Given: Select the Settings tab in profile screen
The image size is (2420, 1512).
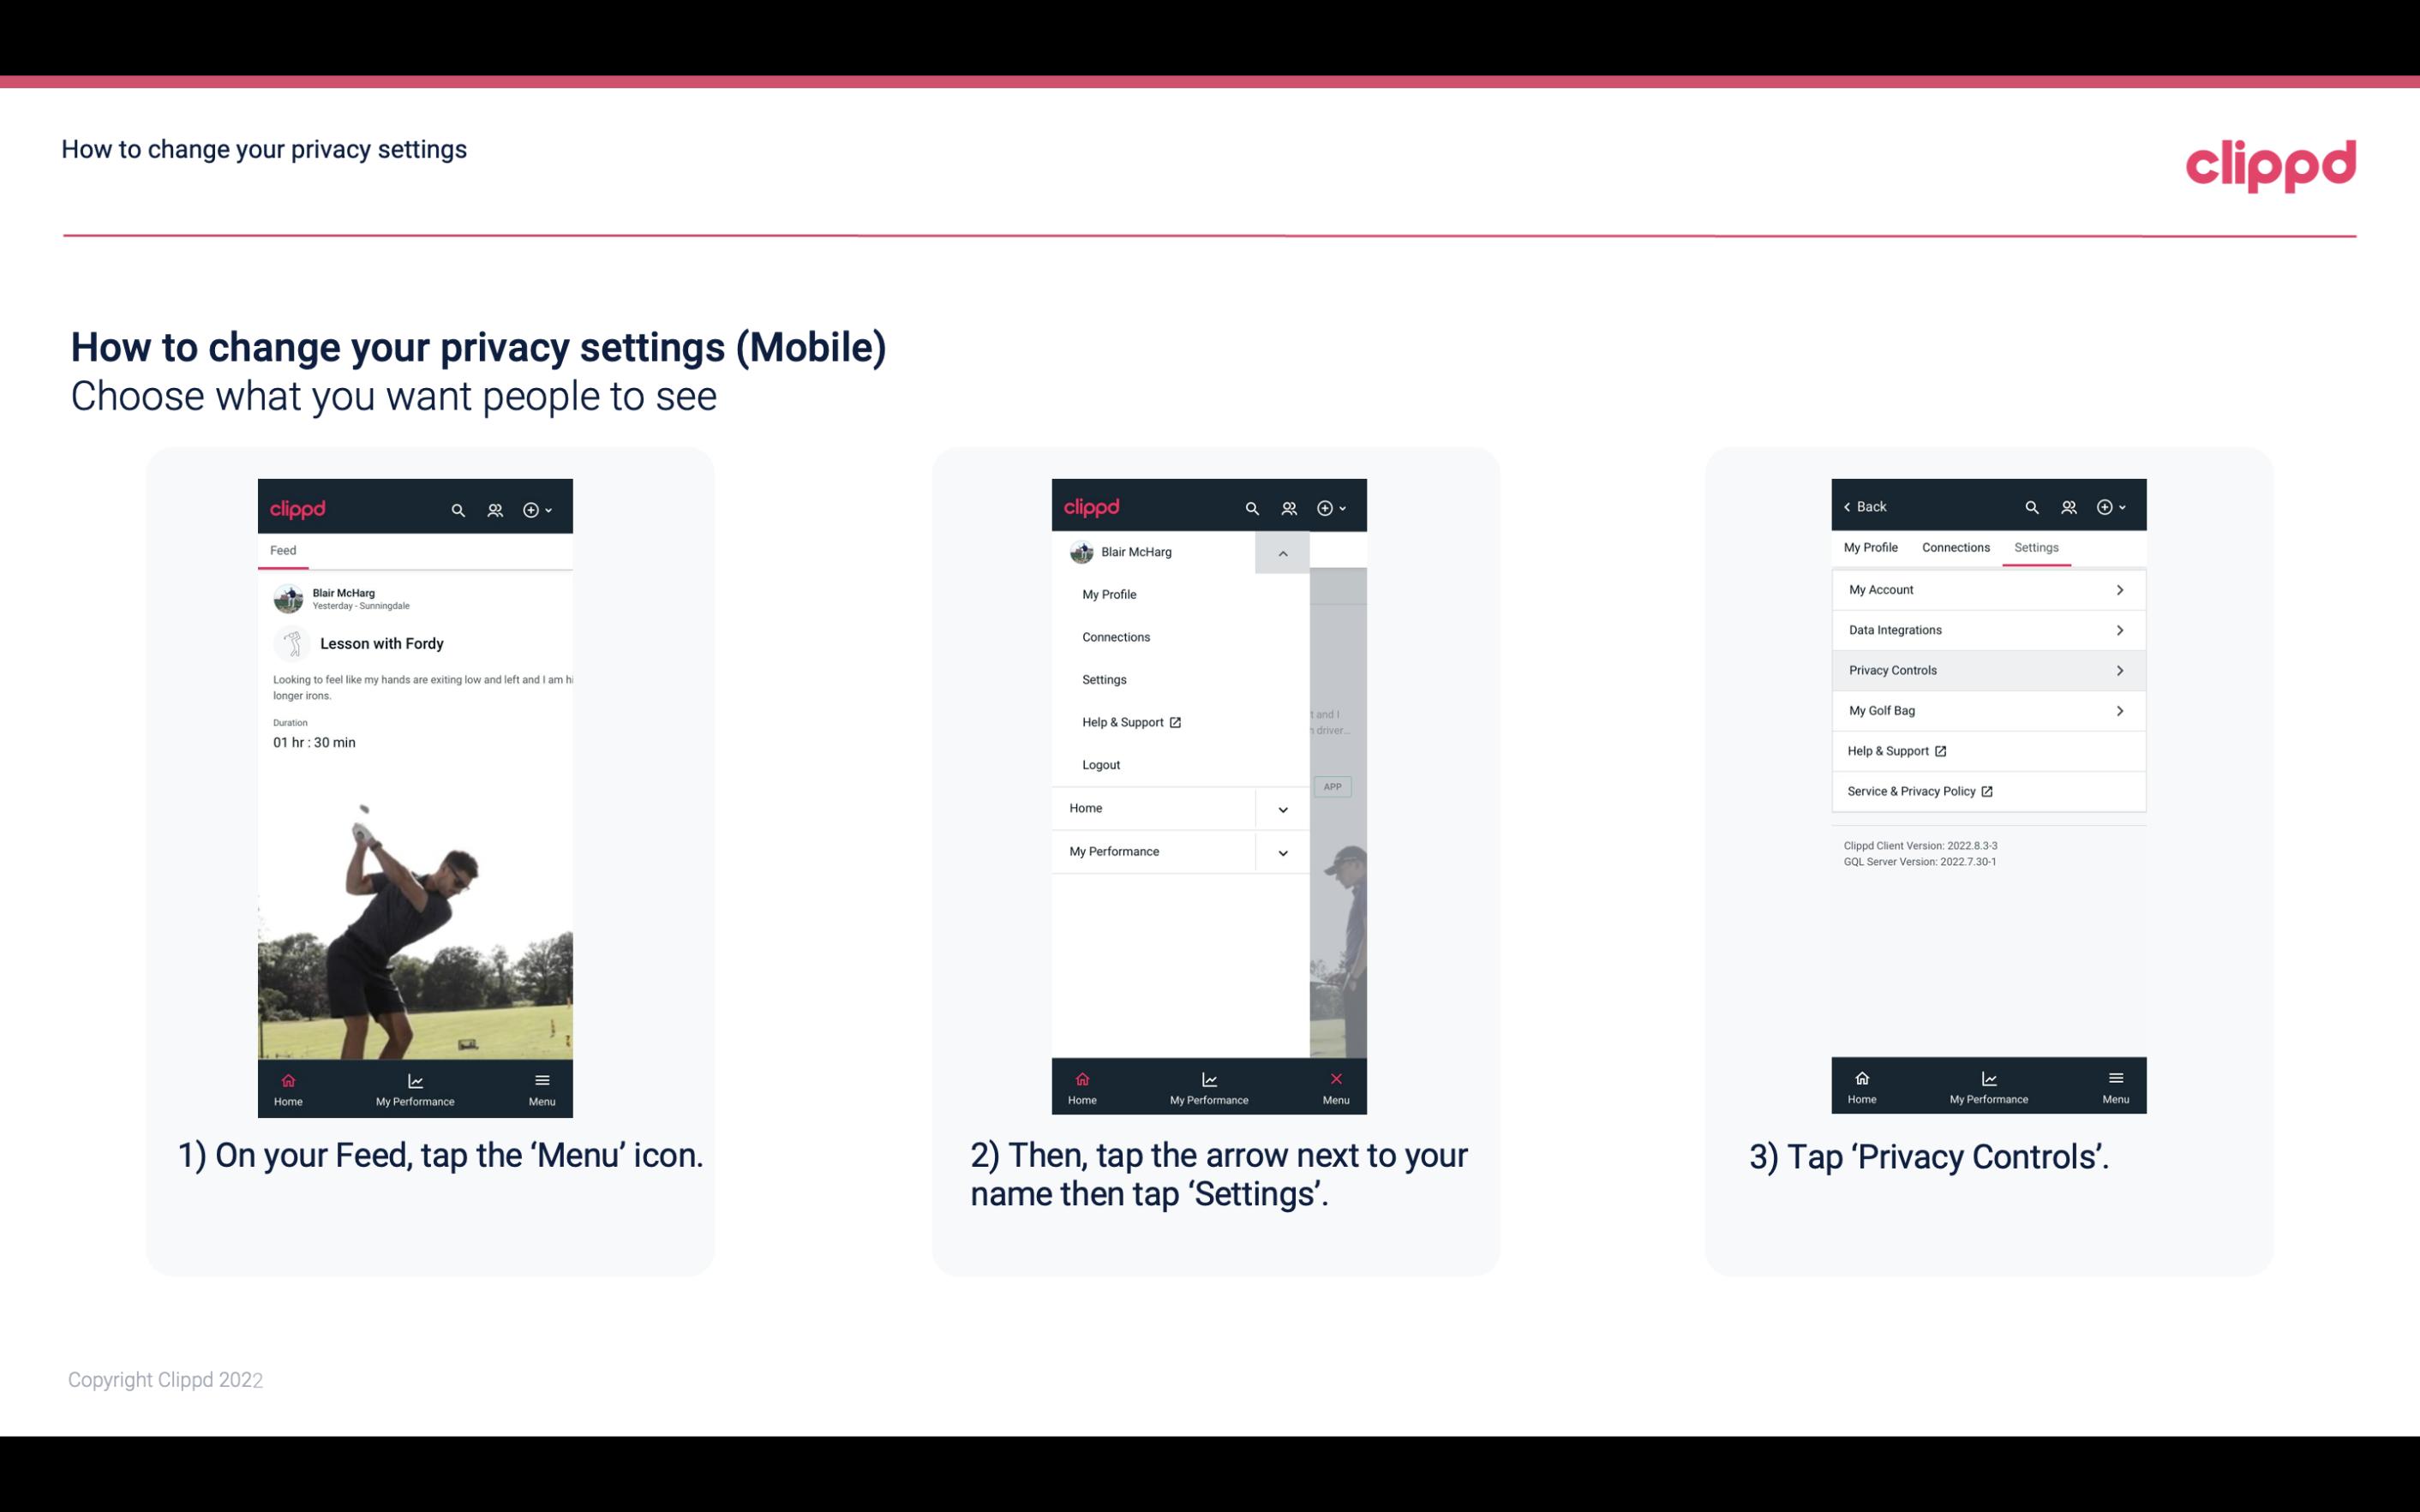Looking at the screenshot, I should (x=2035, y=547).
